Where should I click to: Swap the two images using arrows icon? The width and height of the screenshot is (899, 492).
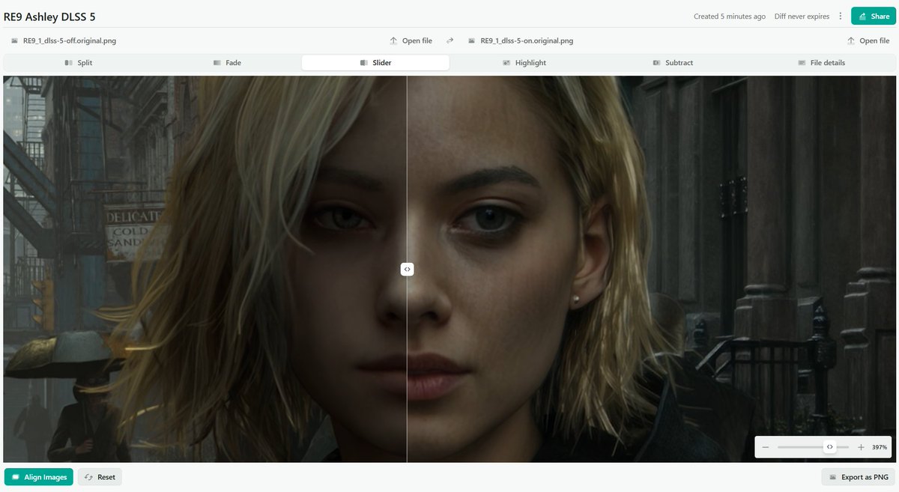tap(450, 41)
